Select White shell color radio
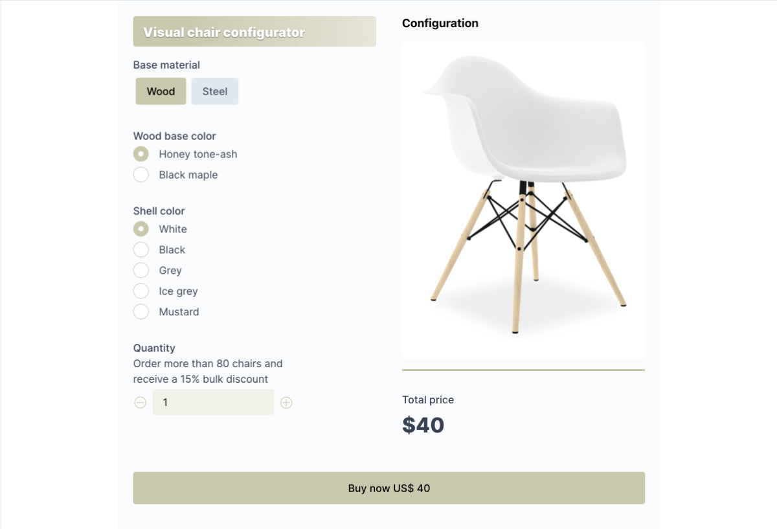 pos(141,229)
